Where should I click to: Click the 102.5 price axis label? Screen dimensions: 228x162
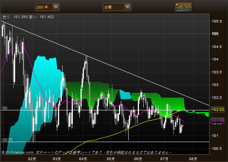click(217, 97)
